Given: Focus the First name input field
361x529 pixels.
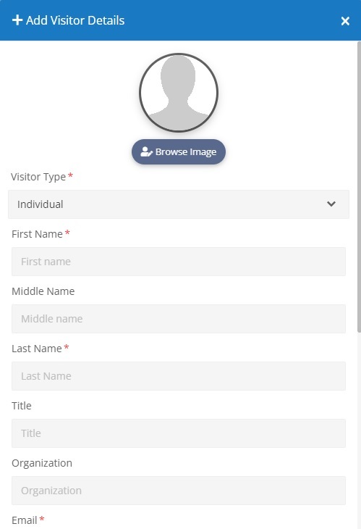Looking at the screenshot, I should pyautogui.click(x=179, y=262).
